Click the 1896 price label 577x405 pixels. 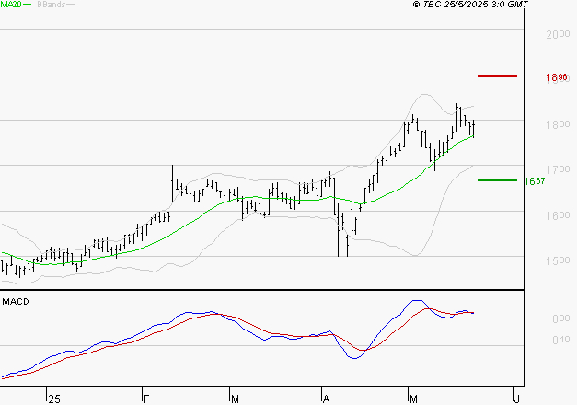click(557, 77)
